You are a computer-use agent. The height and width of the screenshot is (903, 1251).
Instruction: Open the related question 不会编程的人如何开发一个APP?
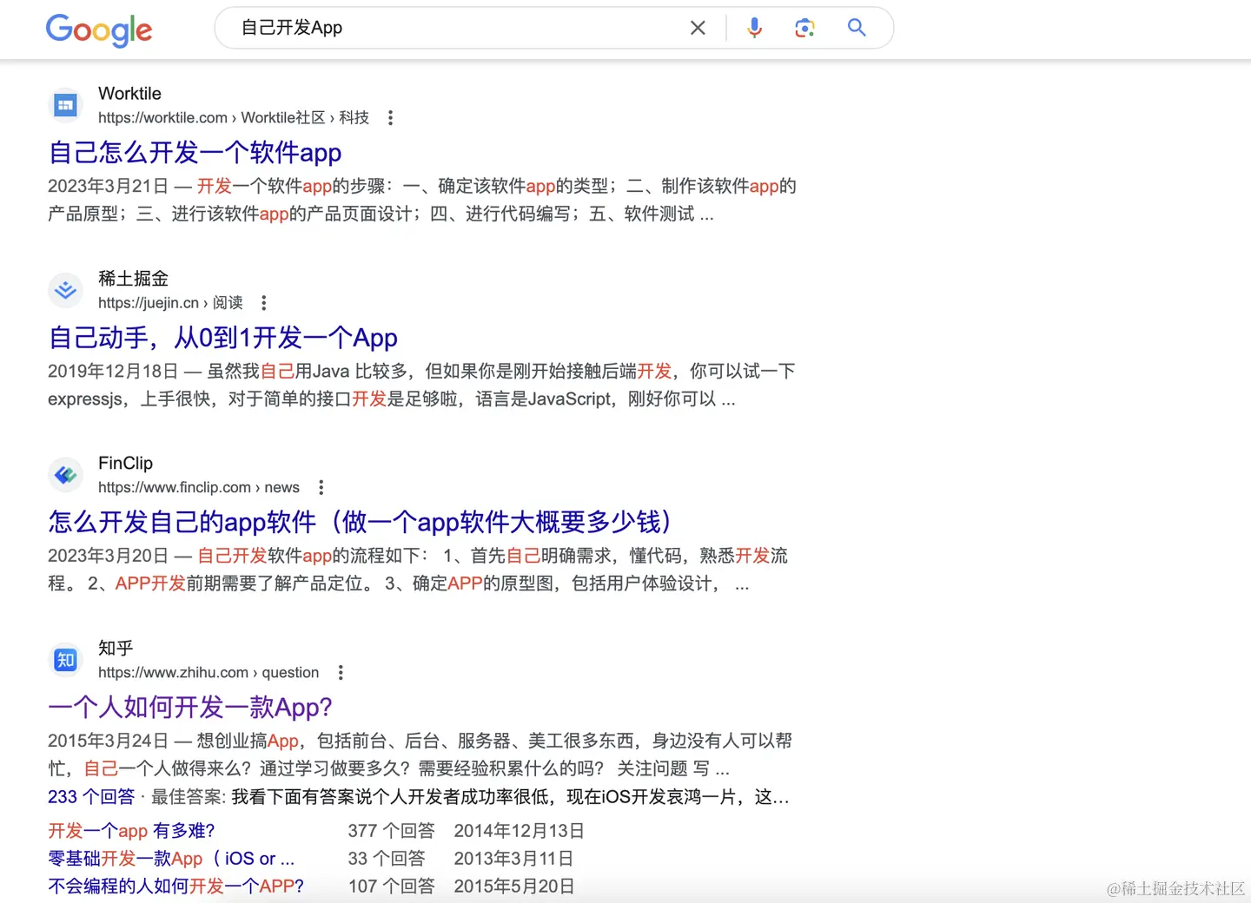[175, 887]
